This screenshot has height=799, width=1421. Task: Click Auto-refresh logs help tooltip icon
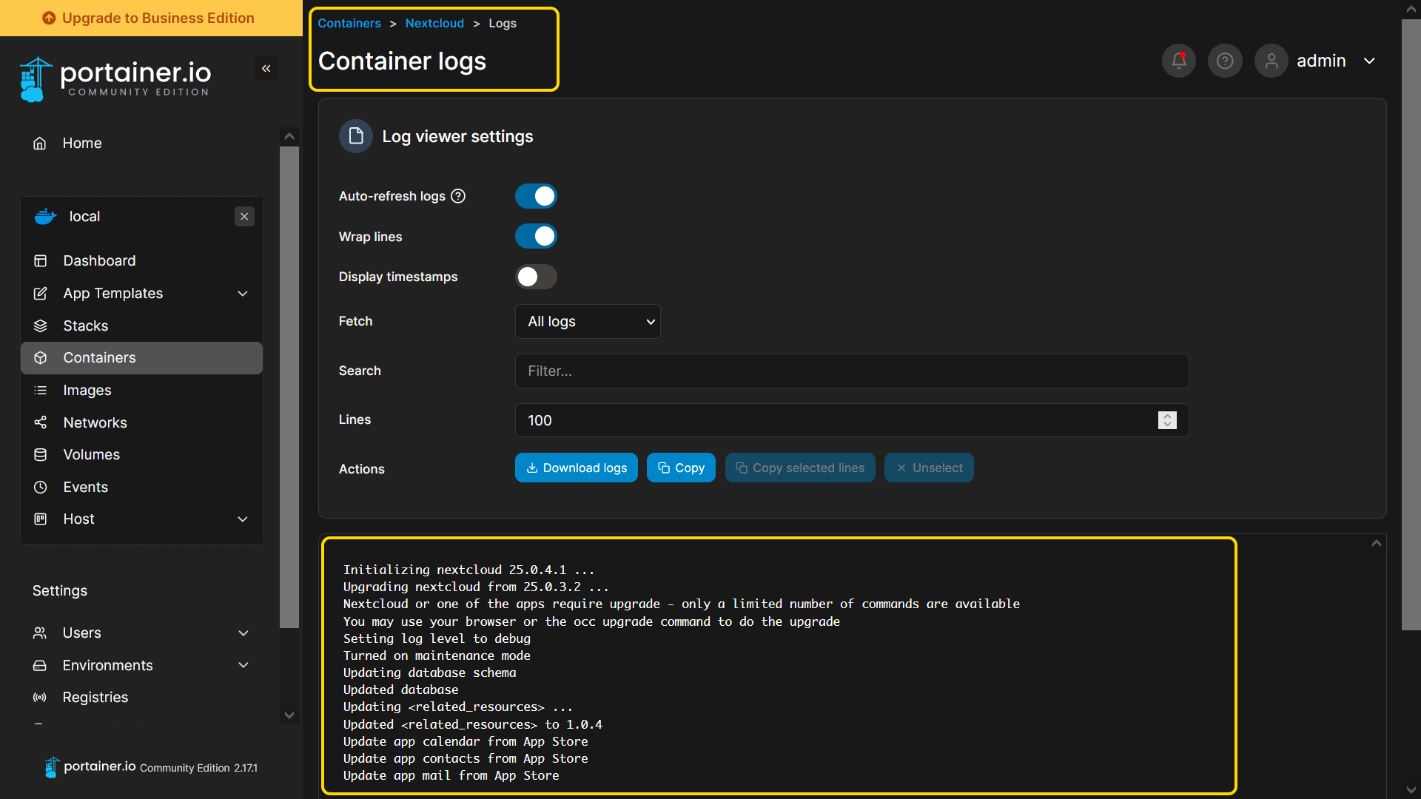click(x=458, y=196)
